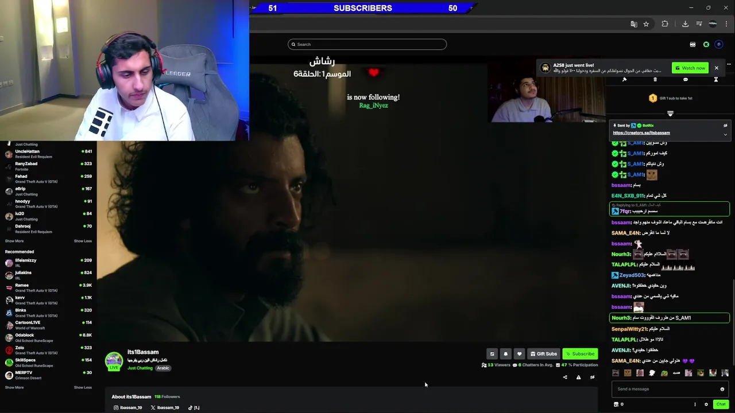Click the heart follow icon
735x413 pixels.
pyautogui.click(x=519, y=354)
